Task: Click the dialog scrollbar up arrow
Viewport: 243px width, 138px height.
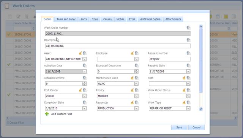Action: tap(201, 26)
